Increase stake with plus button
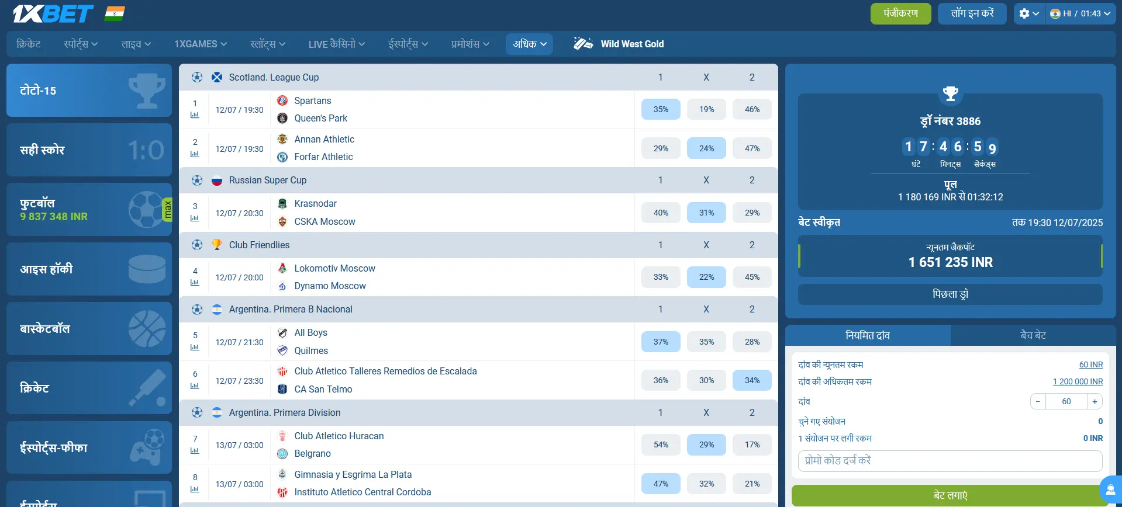The height and width of the screenshot is (507, 1122). (x=1095, y=401)
